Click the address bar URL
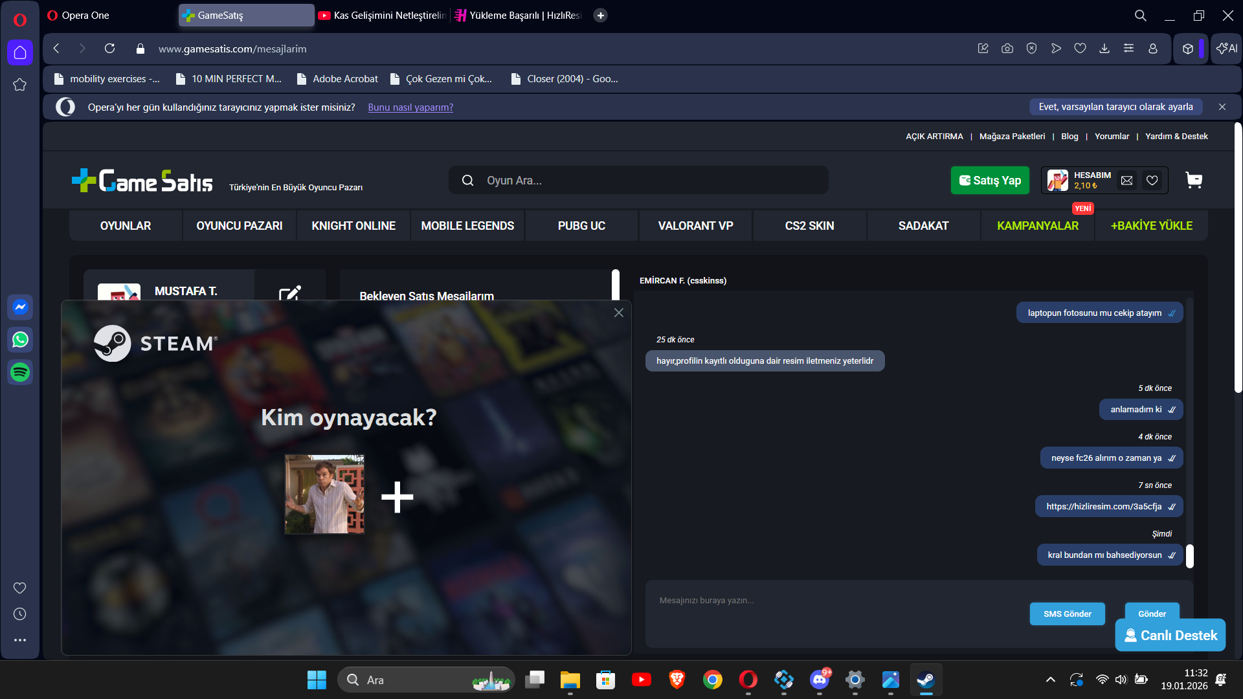The width and height of the screenshot is (1243, 699). pyautogui.click(x=232, y=49)
